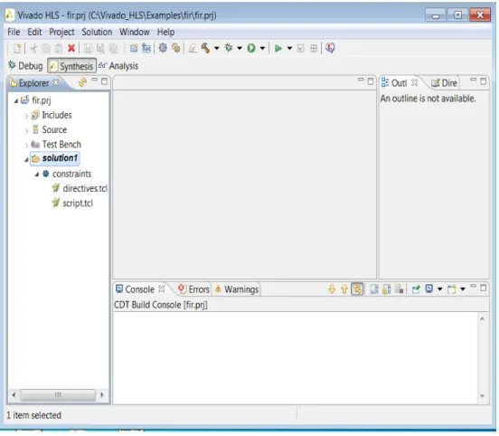499x436 pixels.
Task: Close the Console tab with X
Action: 162,289
